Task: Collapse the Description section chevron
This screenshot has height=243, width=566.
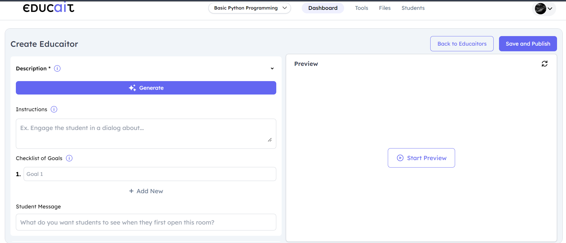Action: [x=272, y=69]
